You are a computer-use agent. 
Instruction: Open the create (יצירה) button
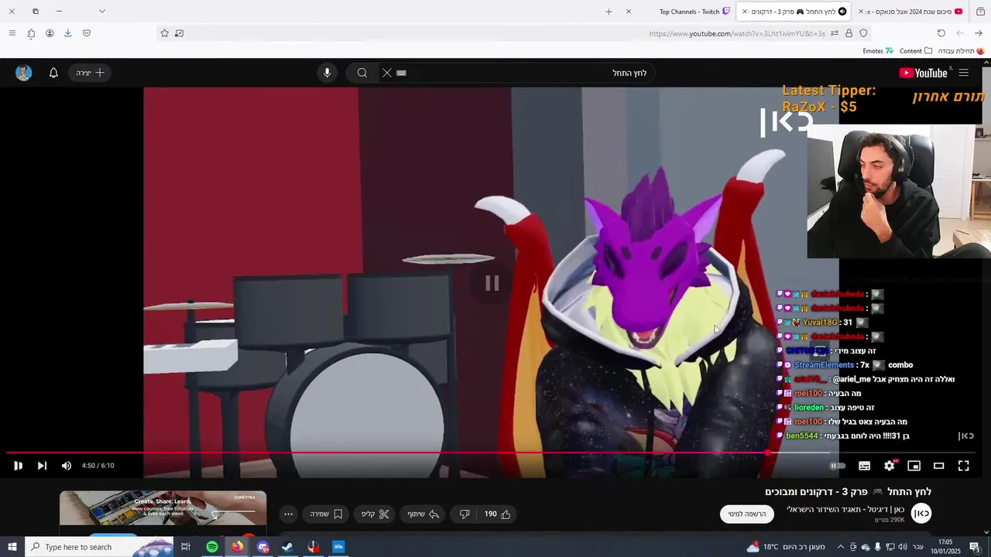[90, 73]
